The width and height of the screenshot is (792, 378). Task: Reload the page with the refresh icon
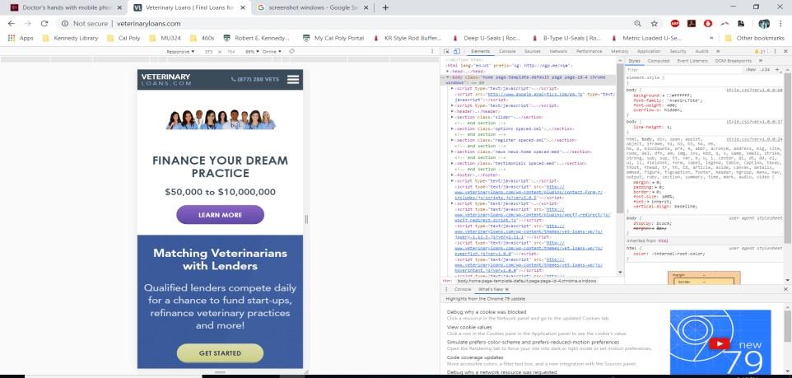click(x=44, y=23)
